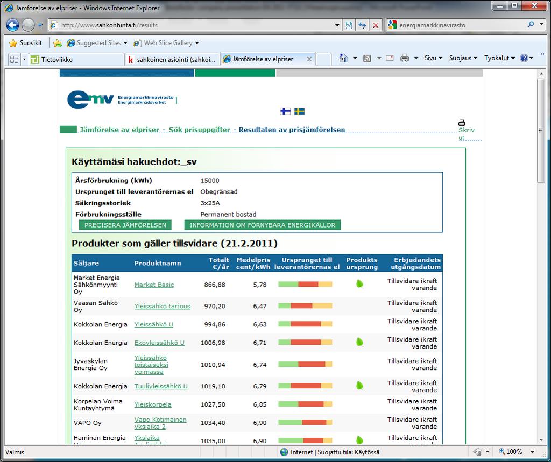Open the Ekoyleissähkö U product link

[x=159, y=343]
